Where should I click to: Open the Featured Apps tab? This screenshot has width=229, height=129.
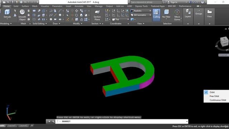[158, 6]
